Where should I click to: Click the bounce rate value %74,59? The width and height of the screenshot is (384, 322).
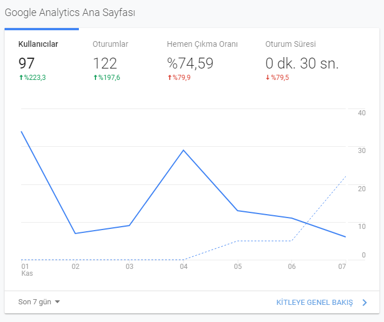190,63
